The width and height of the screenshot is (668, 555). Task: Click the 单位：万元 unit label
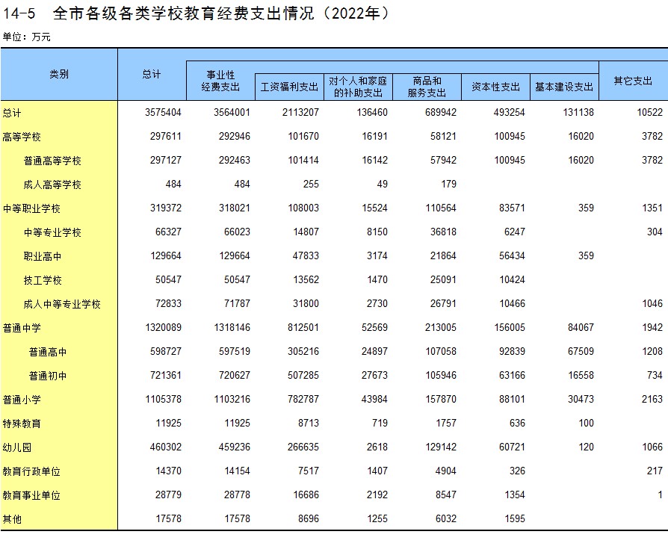27,37
